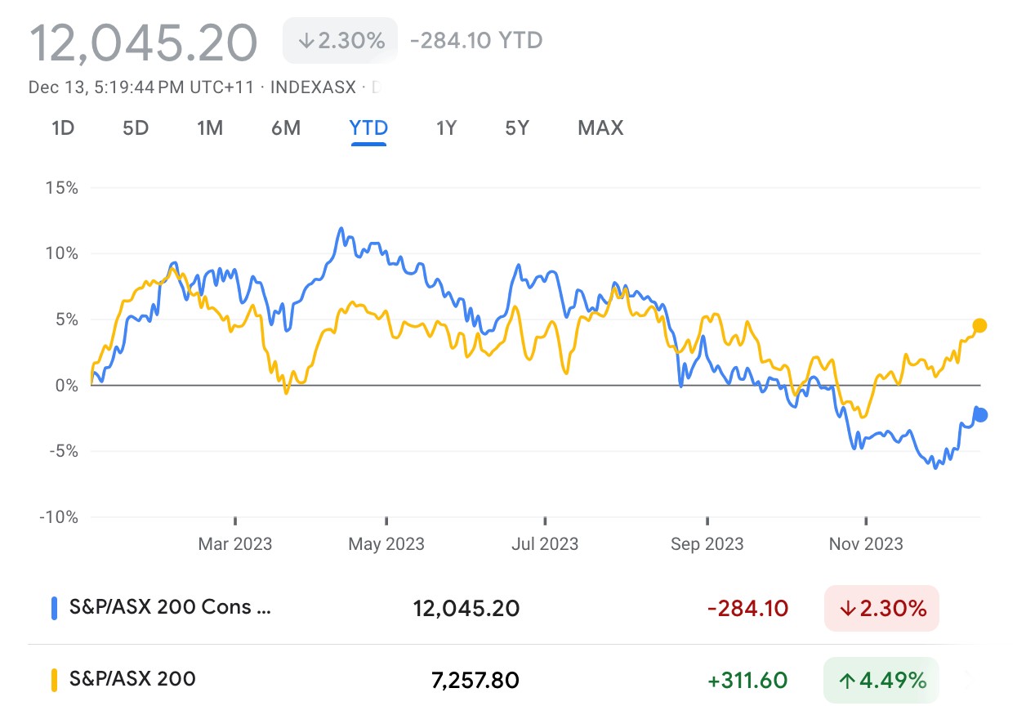Click the green 4.49% badge
This screenshot has height=706, width=1026.
pyautogui.click(x=882, y=680)
